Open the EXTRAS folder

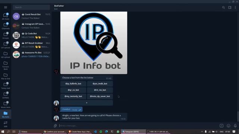point(6,95)
